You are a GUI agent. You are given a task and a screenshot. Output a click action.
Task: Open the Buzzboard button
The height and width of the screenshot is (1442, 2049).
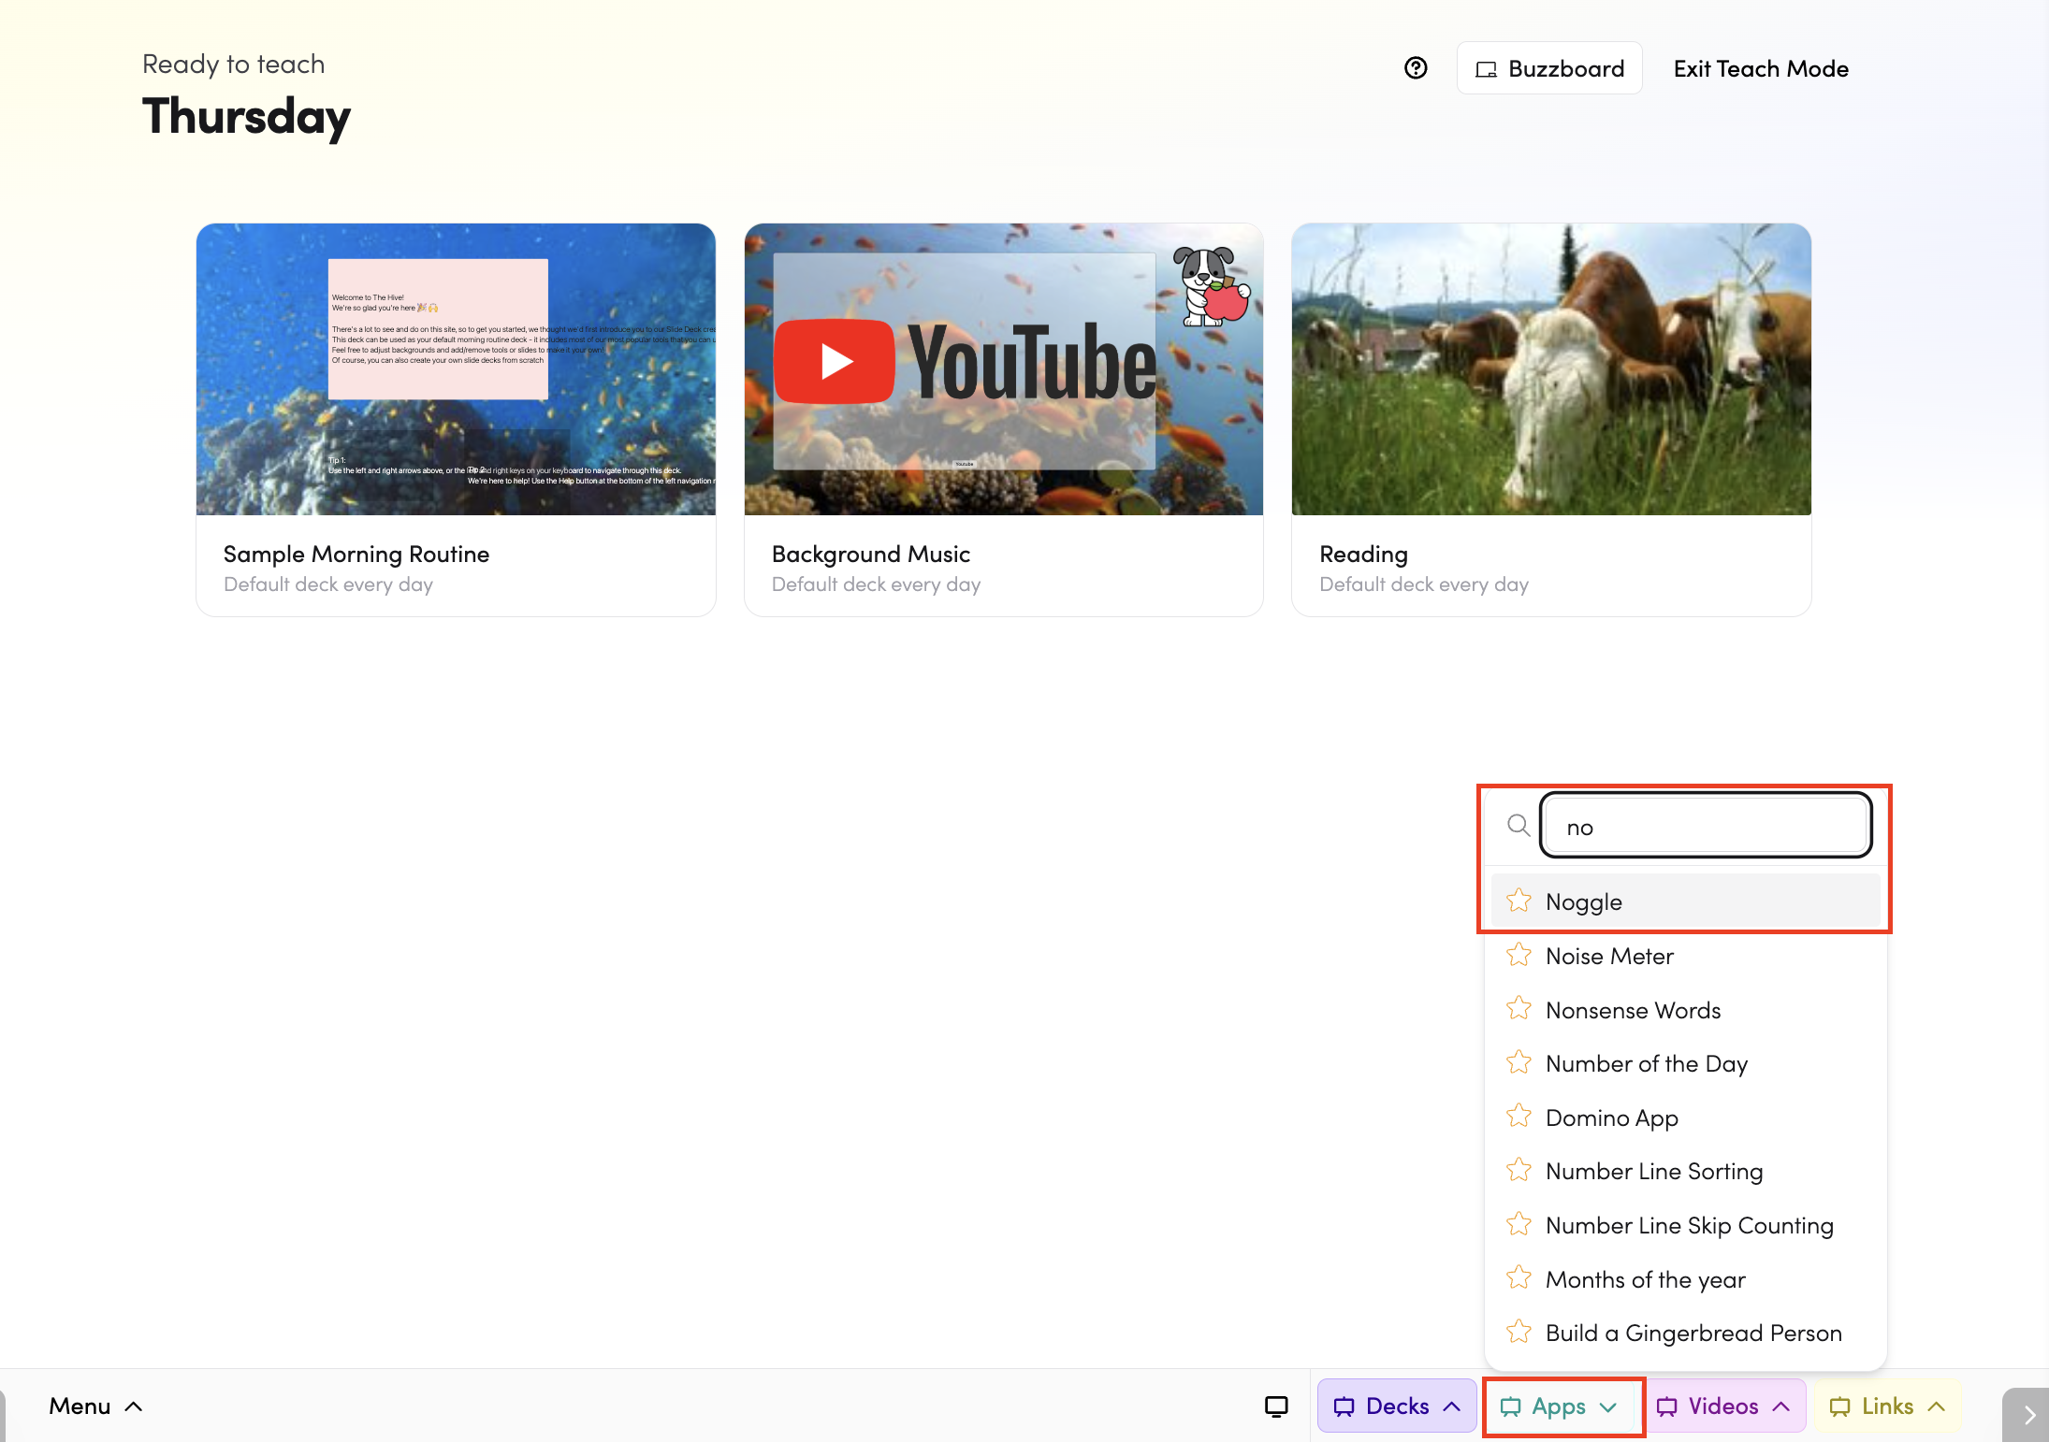1549,68
